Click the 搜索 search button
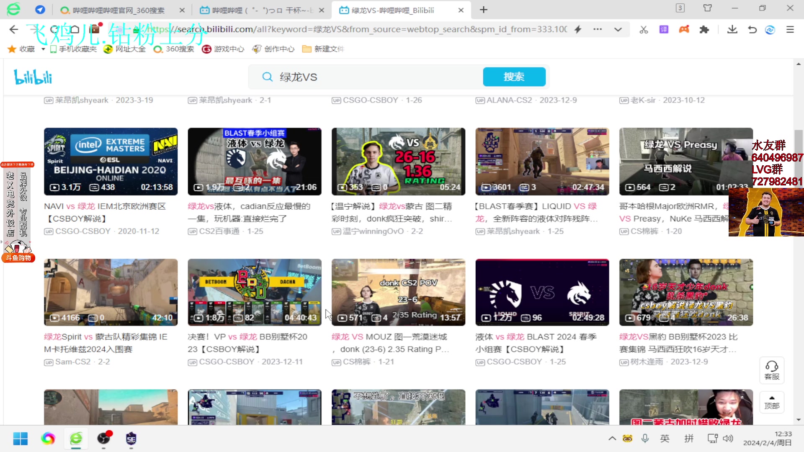The height and width of the screenshot is (452, 804). (x=514, y=77)
